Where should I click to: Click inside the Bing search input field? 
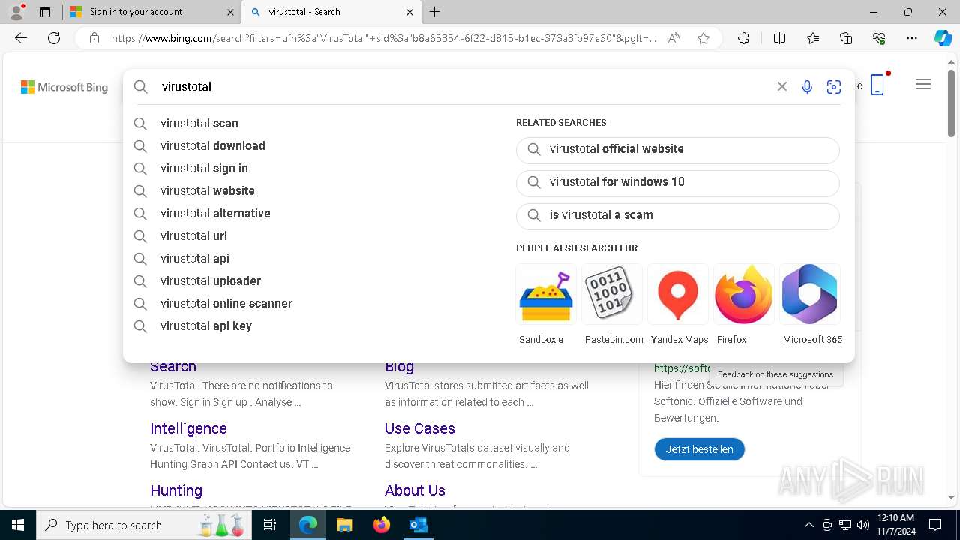pyautogui.click(x=465, y=87)
